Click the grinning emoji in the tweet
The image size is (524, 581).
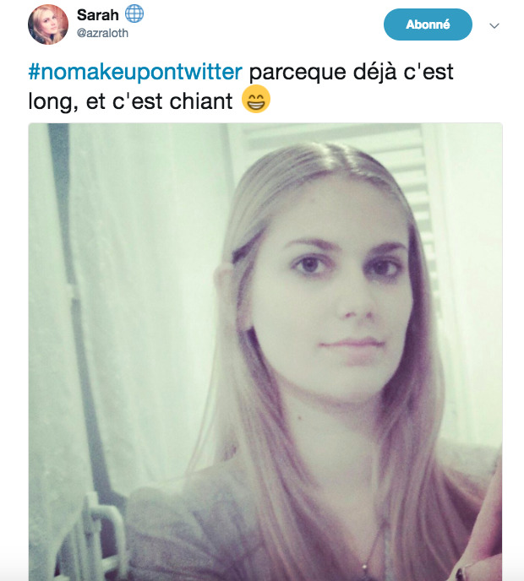256,100
